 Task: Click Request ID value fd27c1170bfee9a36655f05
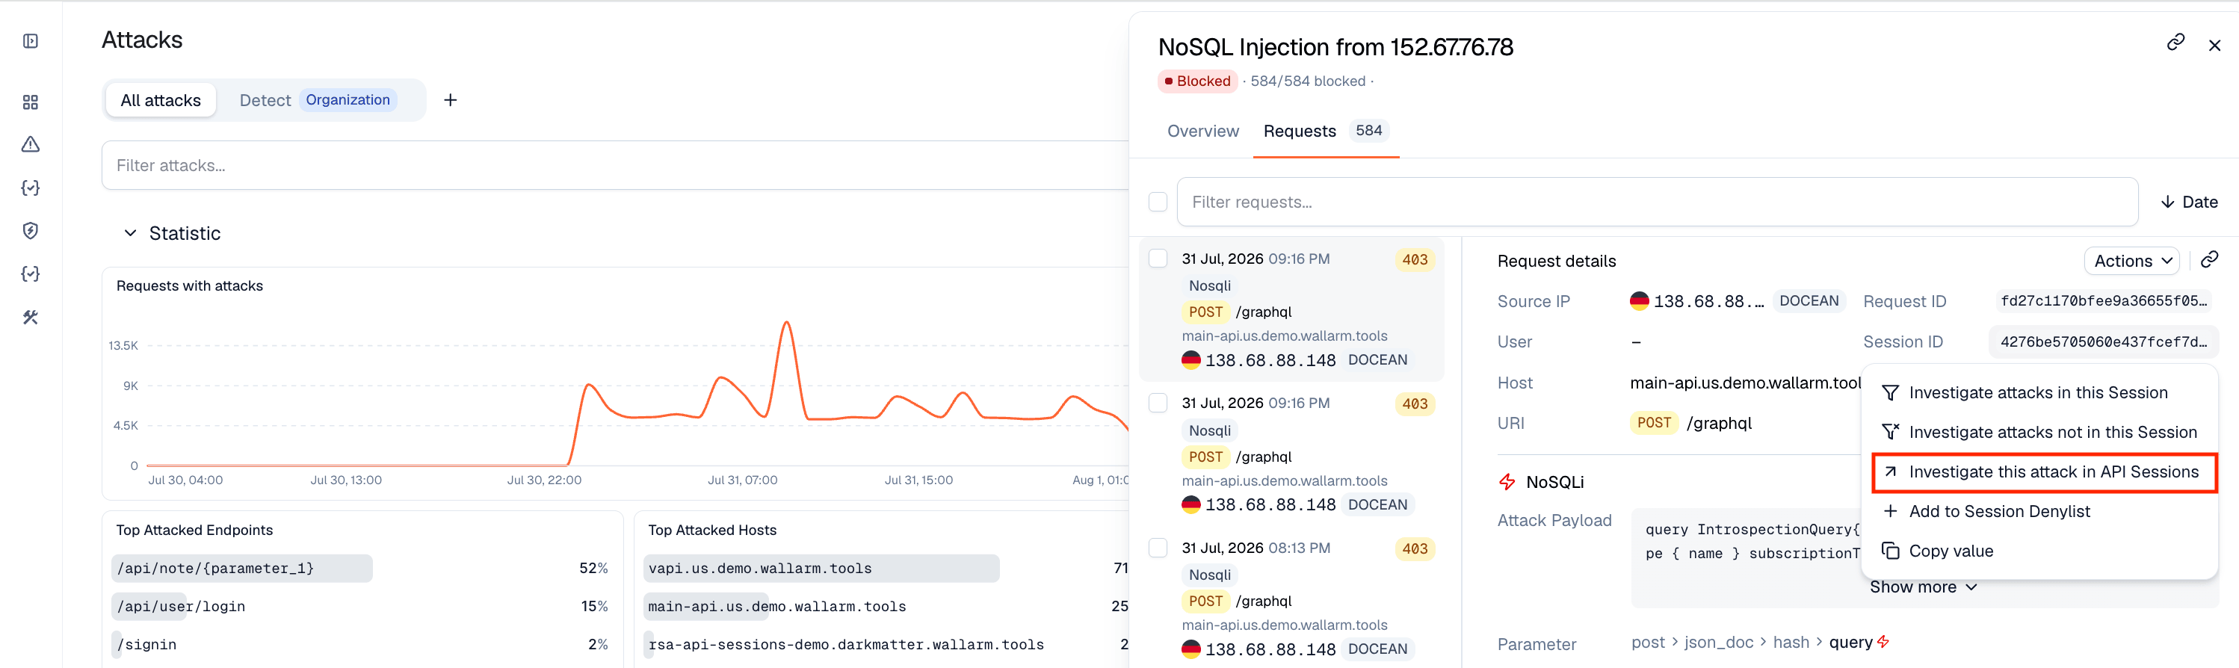pos(2104,300)
